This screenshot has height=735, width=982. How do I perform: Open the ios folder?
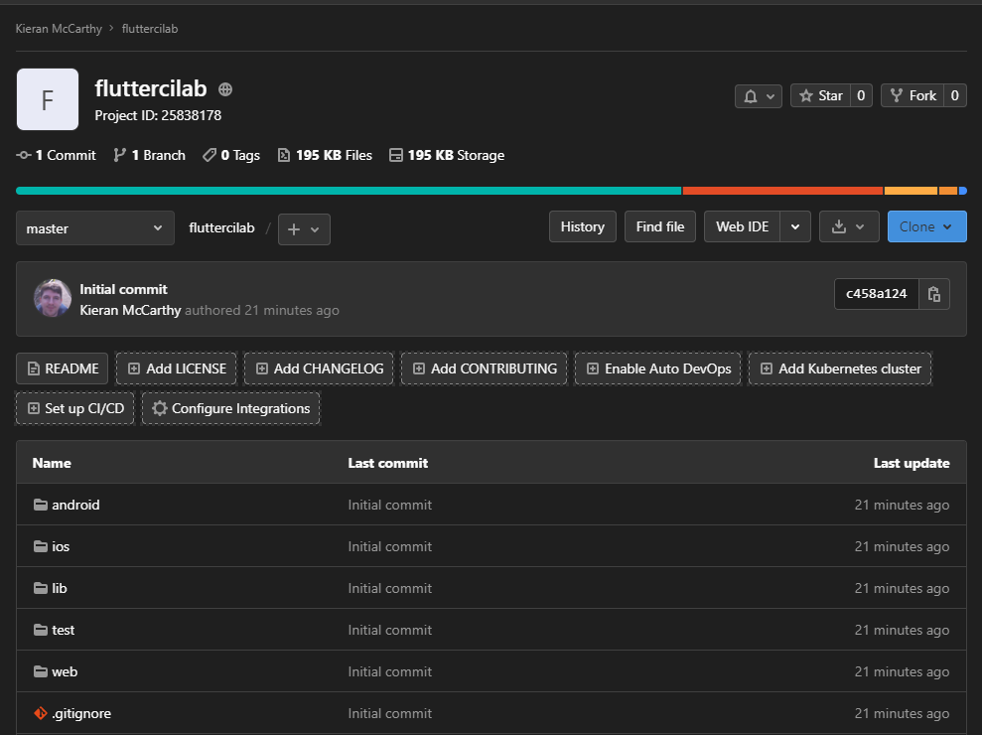pos(61,546)
